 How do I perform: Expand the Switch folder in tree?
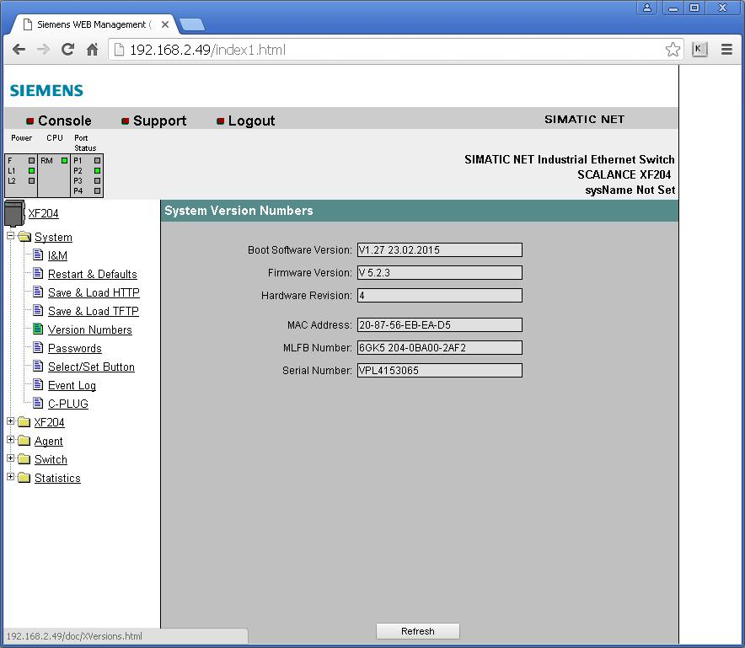[x=11, y=459]
